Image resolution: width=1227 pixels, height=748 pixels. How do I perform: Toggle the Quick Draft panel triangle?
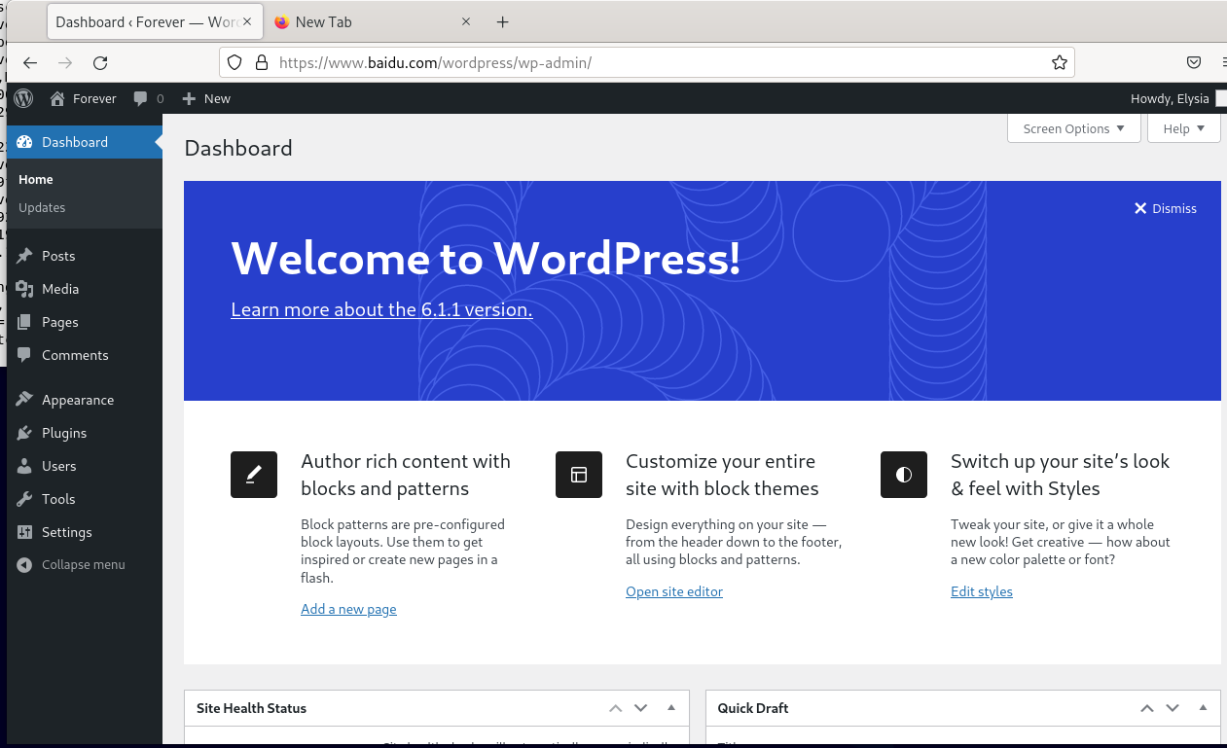click(x=1203, y=708)
